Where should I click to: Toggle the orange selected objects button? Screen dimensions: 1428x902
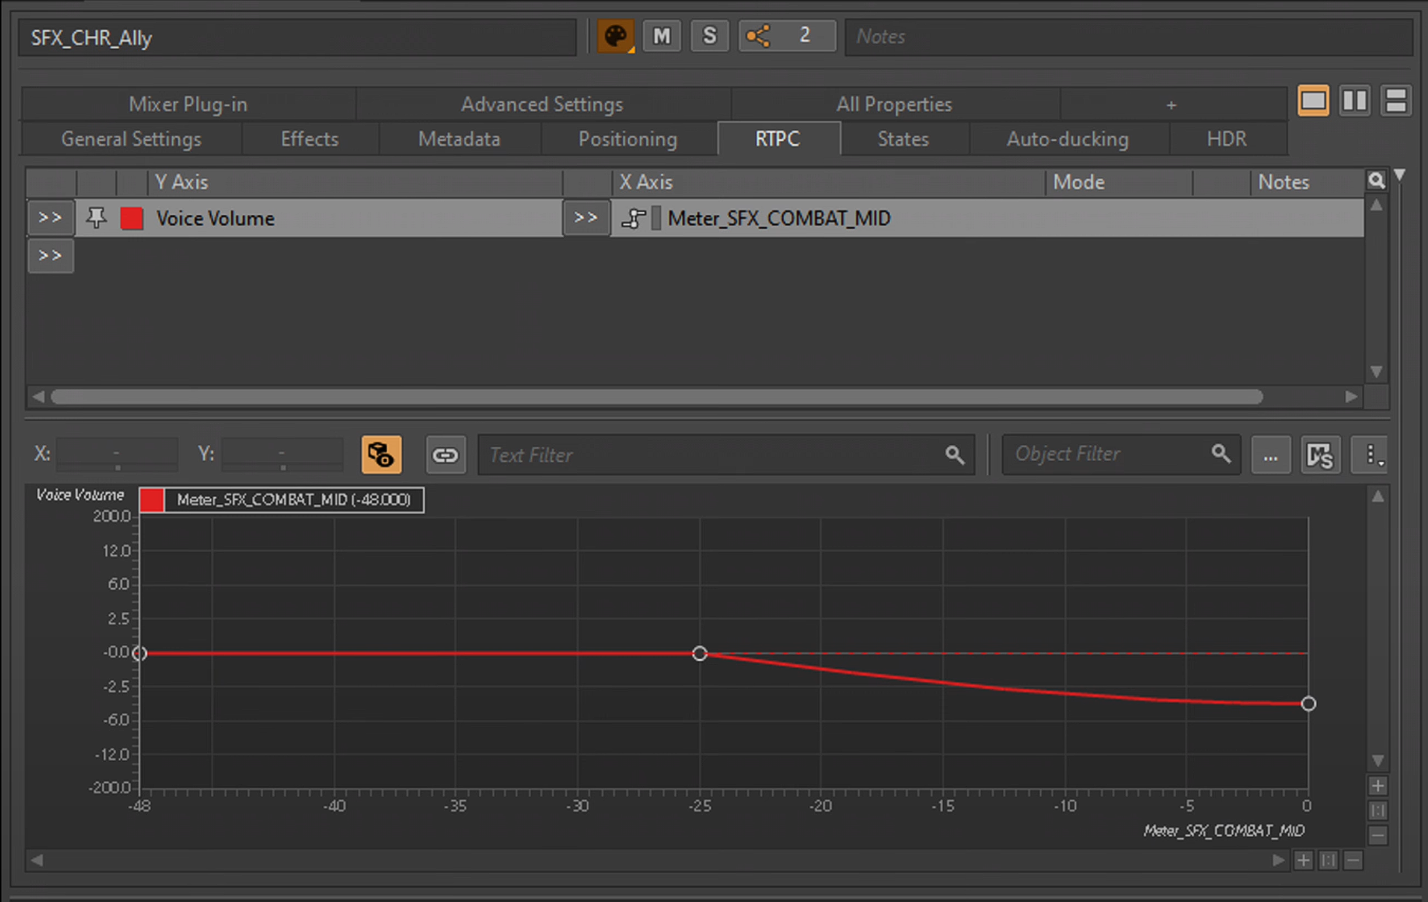click(x=381, y=455)
